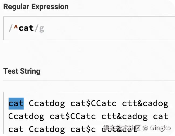Screen dimensions: 175x136
Task: Click "Ccatdog" at the start of second line
Action: 26,117
